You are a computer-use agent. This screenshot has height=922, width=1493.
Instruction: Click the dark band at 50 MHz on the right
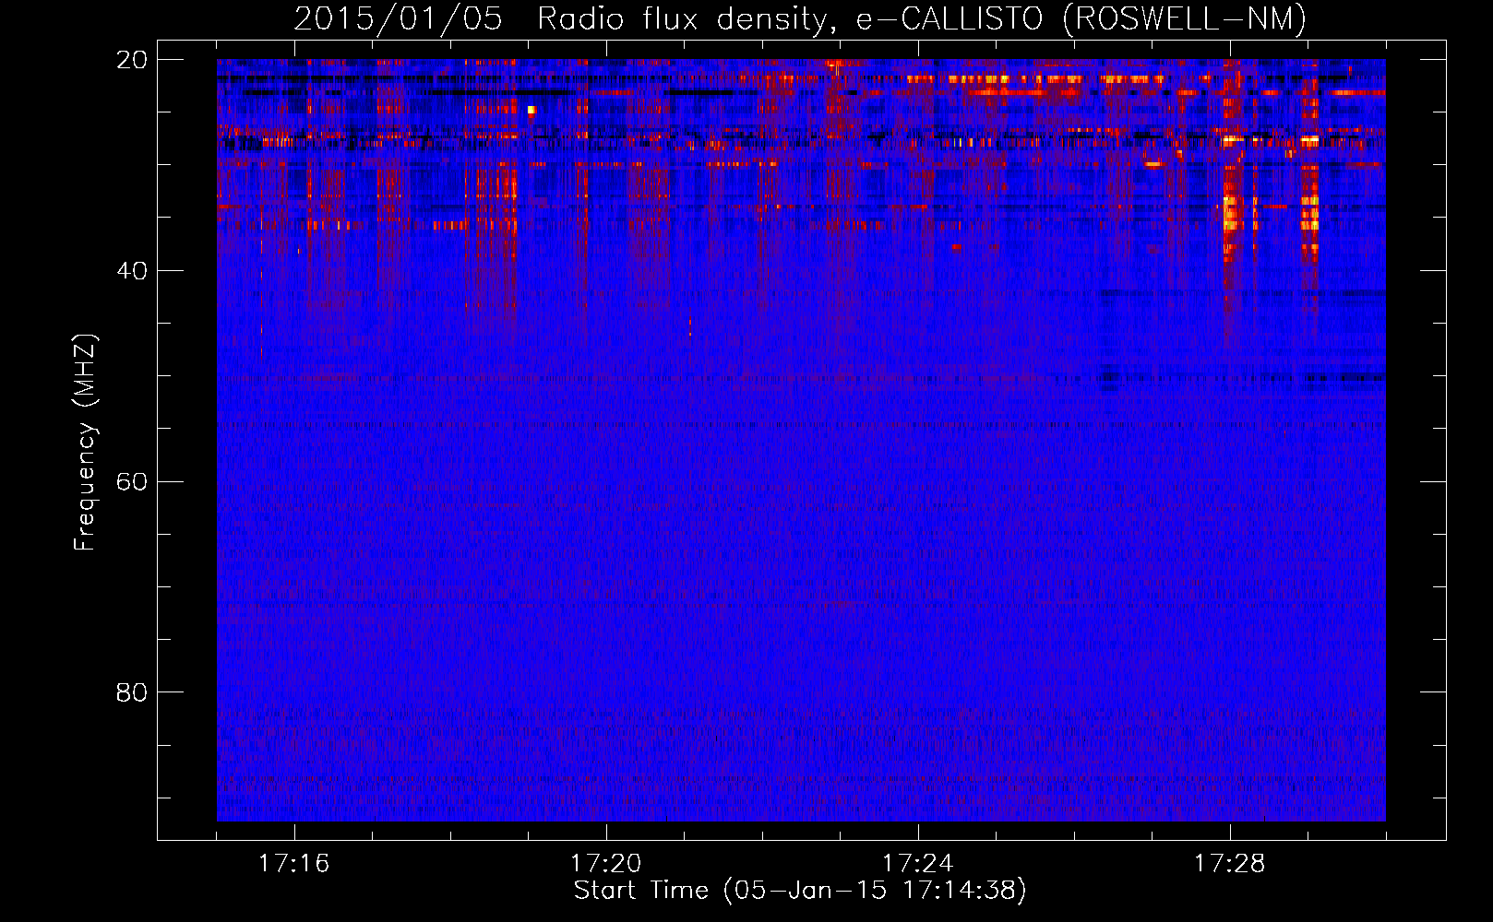1338,377
